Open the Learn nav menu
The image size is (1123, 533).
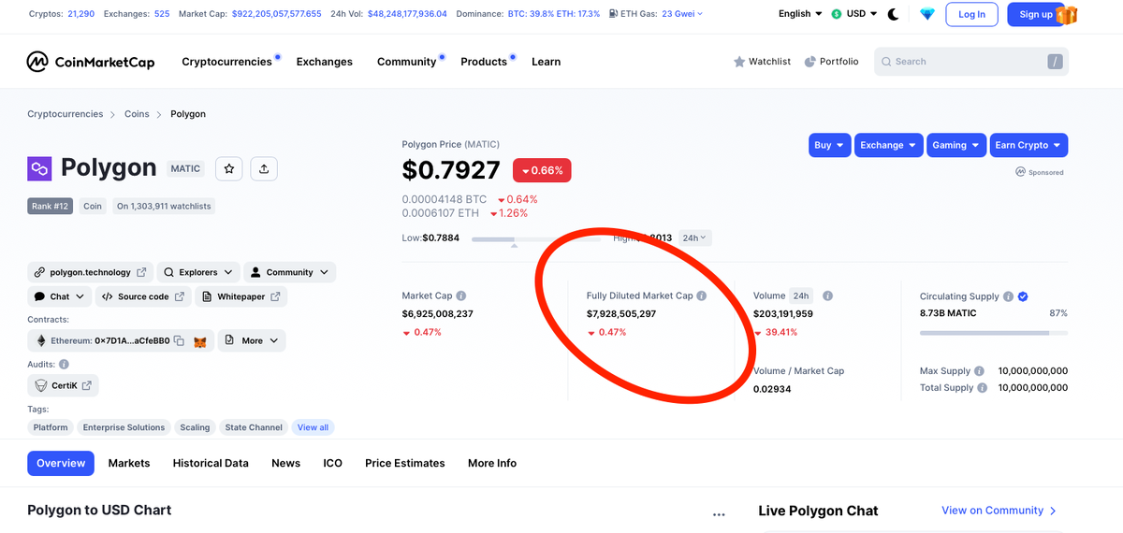pyautogui.click(x=547, y=62)
